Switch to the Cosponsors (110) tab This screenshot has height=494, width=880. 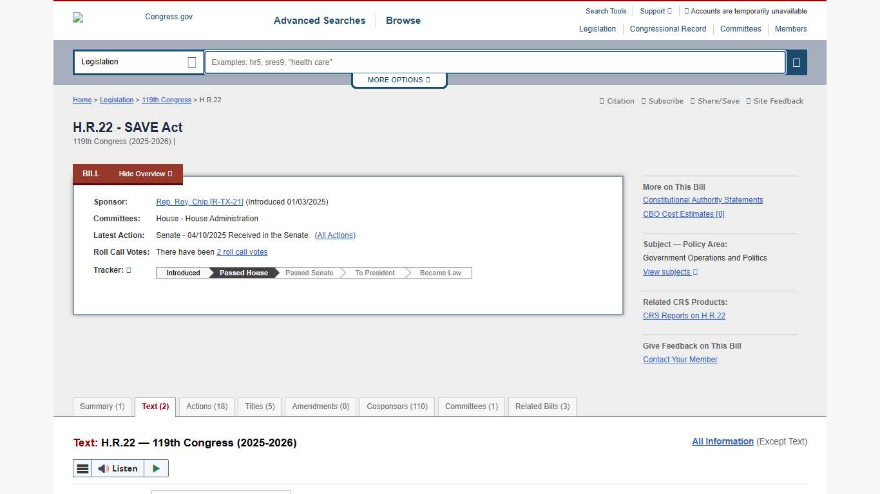point(397,407)
